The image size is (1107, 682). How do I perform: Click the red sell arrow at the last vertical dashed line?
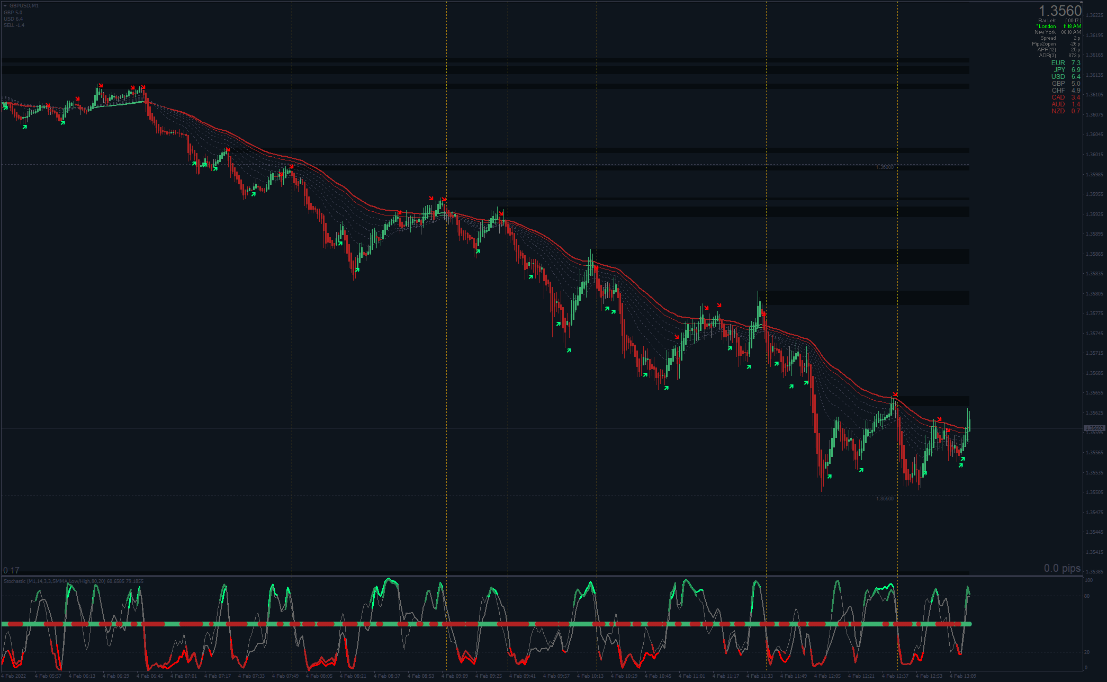895,394
